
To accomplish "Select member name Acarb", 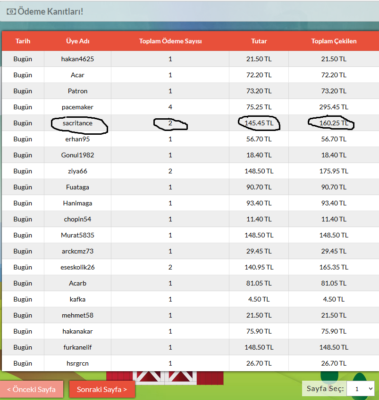I will coord(77,284).
